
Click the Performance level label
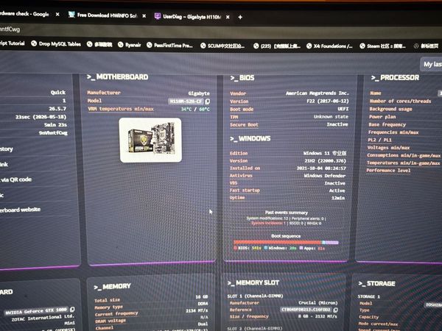tap(388, 171)
